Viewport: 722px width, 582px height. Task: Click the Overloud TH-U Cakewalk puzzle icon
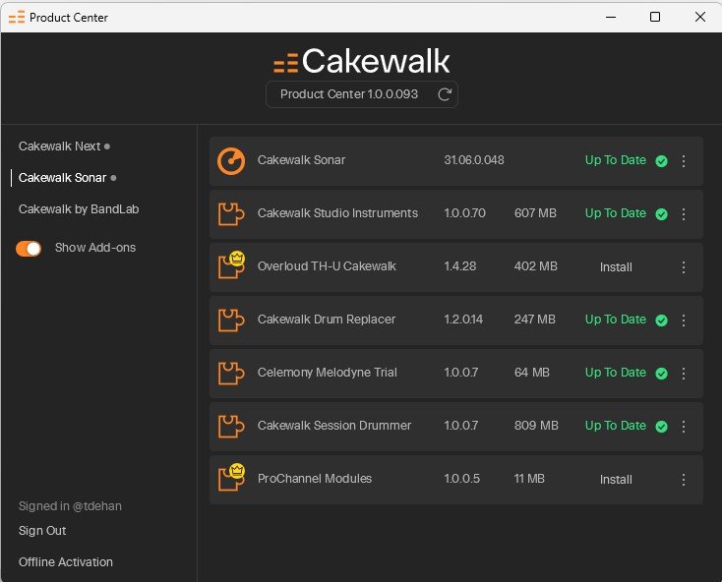231,265
